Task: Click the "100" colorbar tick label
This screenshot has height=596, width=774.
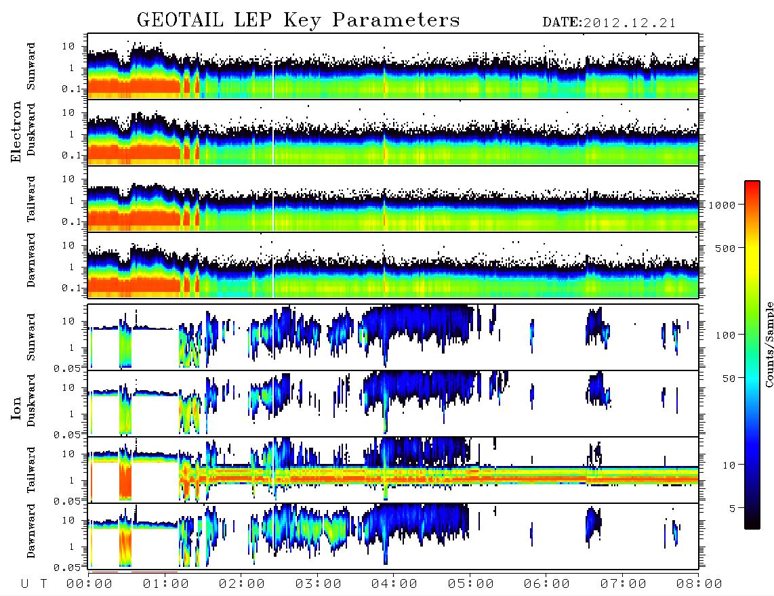Action: (x=726, y=335)
